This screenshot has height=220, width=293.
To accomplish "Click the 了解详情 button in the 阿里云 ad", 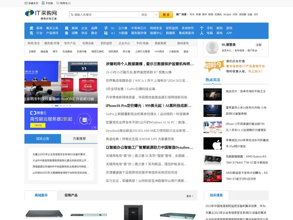I will click(38, 125).
